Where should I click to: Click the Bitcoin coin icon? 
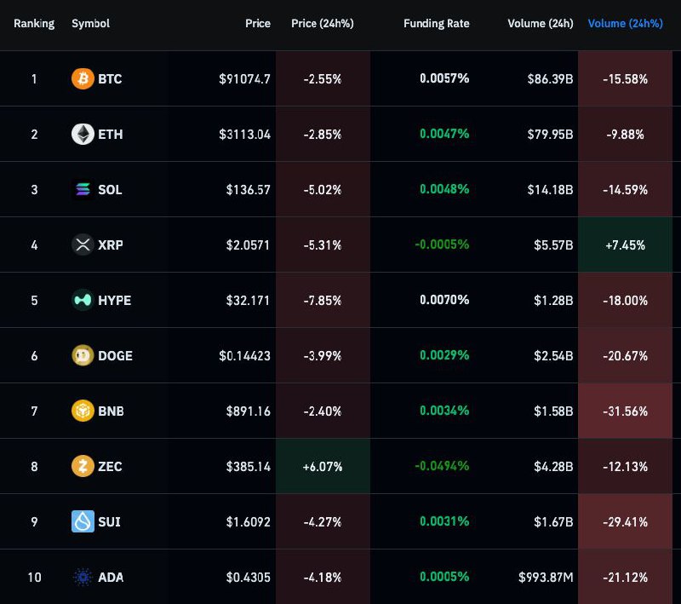(83, 79)
